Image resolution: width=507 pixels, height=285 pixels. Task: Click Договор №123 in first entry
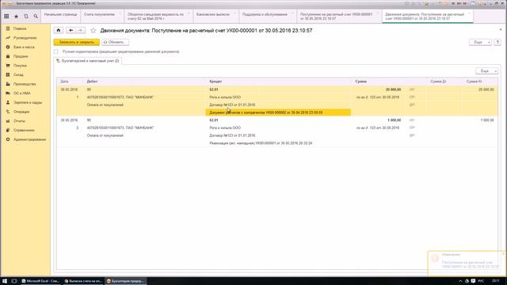[232, 104]
